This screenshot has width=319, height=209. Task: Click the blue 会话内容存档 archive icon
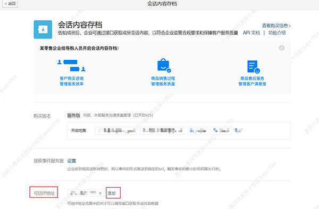pyautogui.click(x=43, y=29)
